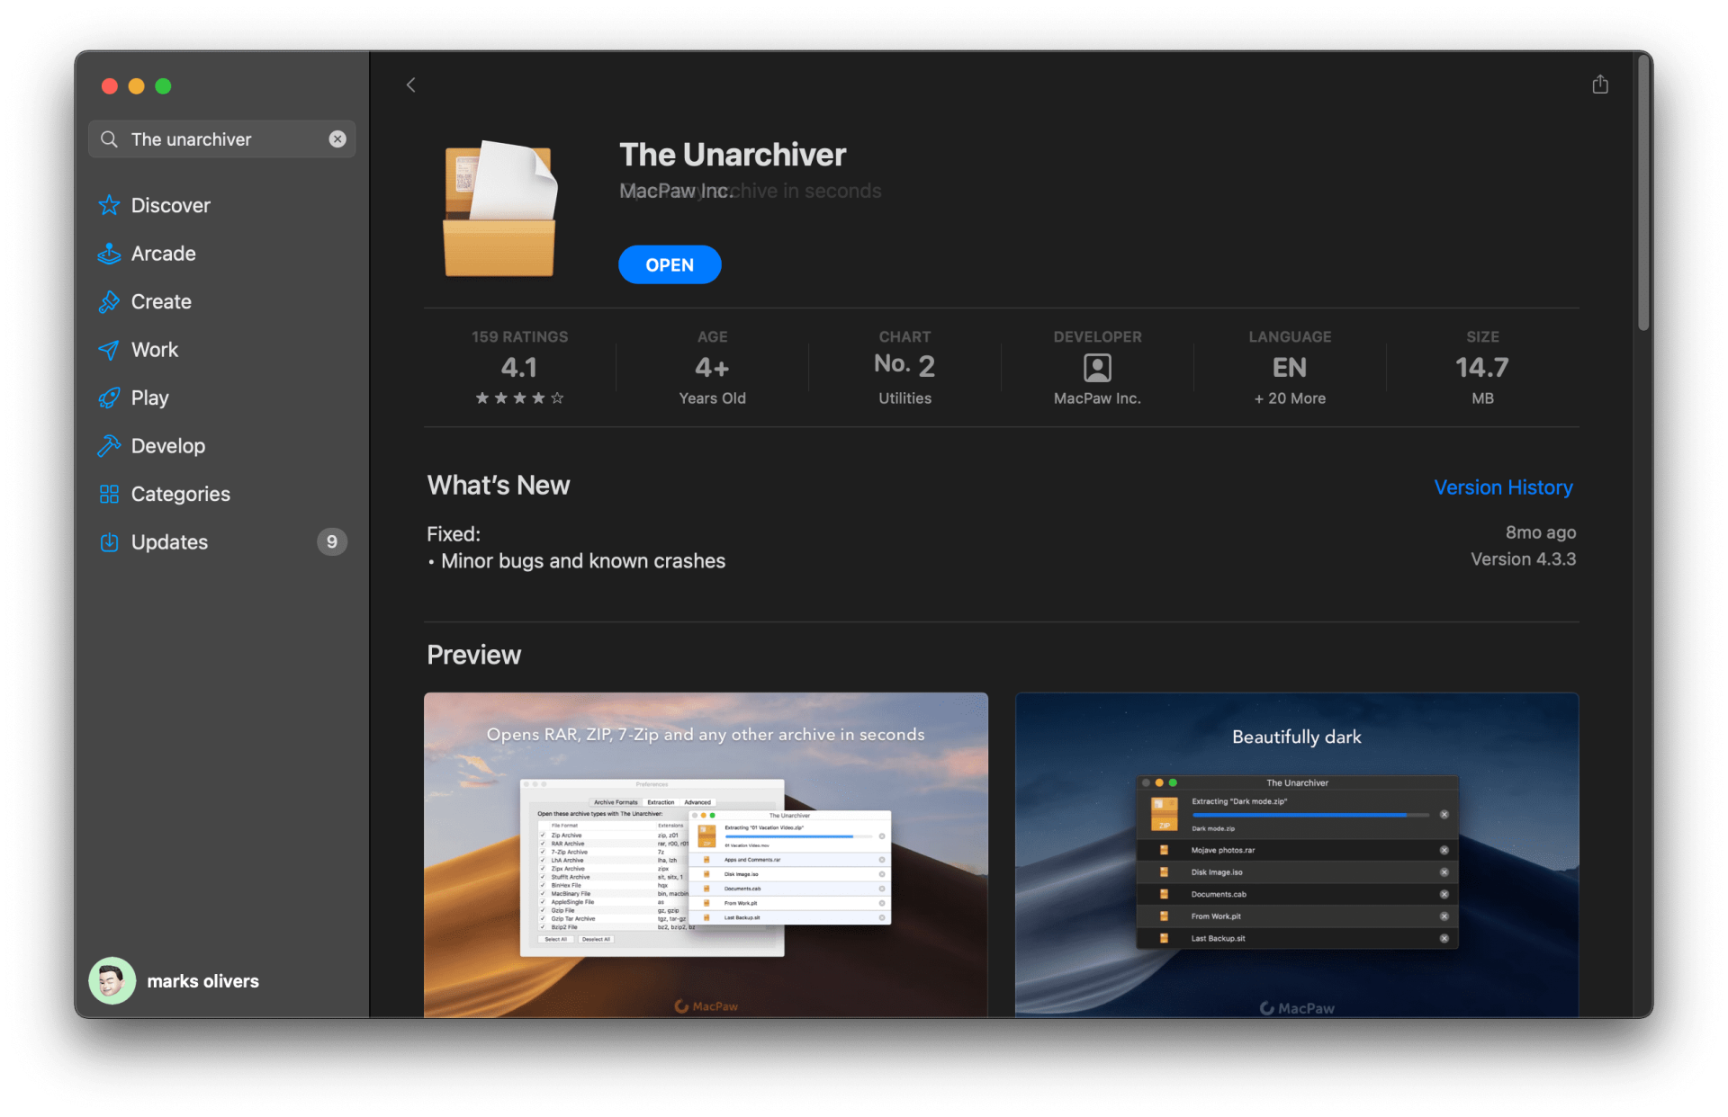Click the Updates badge showing 9

coord(332,541)
